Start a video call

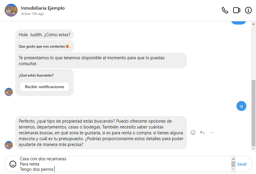pyautogui.click(x=236, y=10)
